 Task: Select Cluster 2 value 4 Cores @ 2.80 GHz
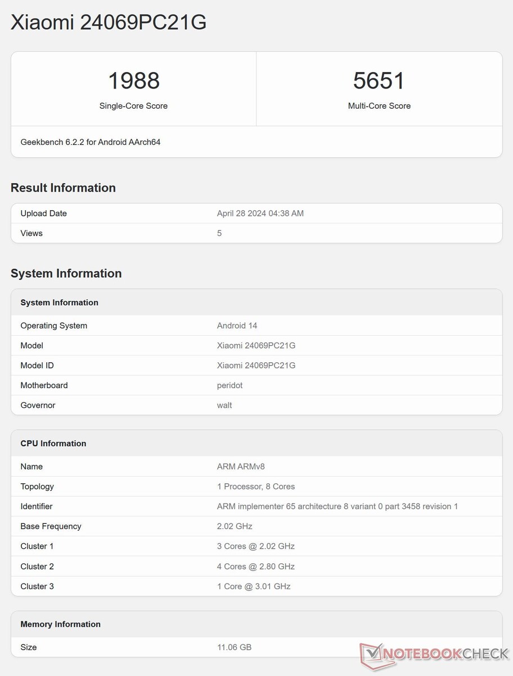pyautogui.click(x=255, y=566)
